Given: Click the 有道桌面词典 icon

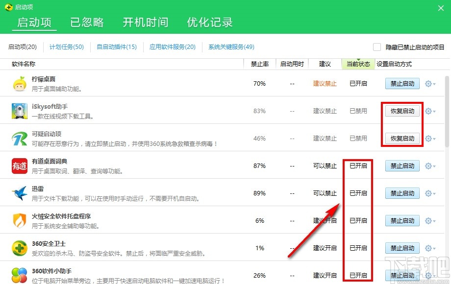Looking at the screenshot, I should [x=19, y=166].
